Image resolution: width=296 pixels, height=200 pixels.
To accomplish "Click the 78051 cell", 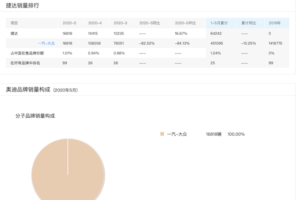I will click(x=118, y=43).
